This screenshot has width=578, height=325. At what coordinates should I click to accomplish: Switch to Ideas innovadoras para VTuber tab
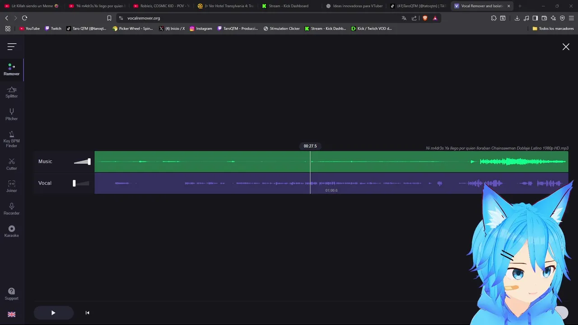[354, 6]
